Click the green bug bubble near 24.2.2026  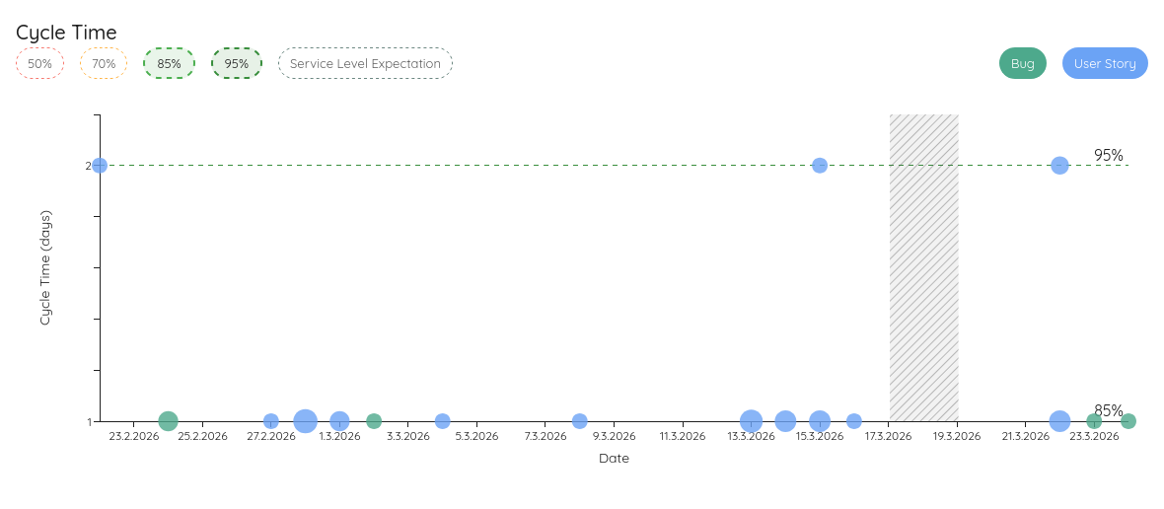click(x=168, y=421)
